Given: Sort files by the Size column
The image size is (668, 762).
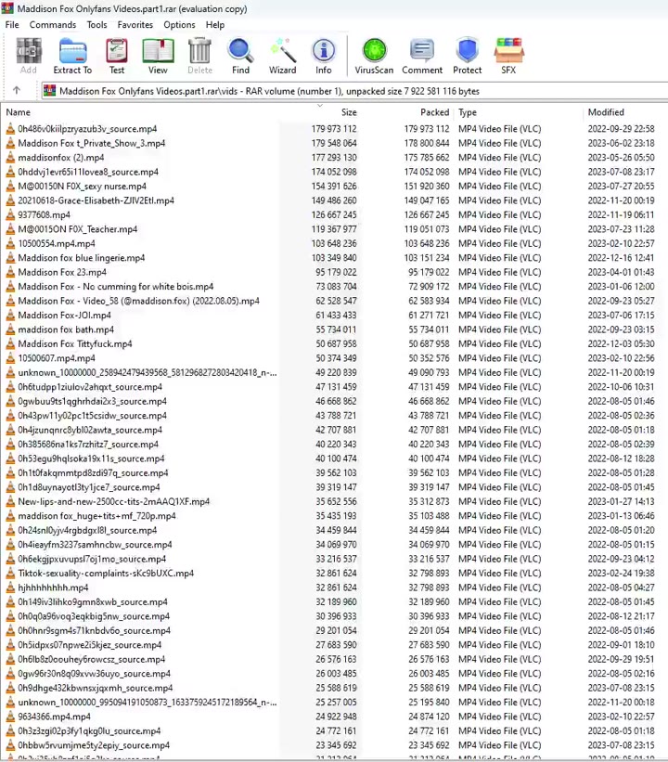Looking at the screenshot, I should [x=349, y=112].
